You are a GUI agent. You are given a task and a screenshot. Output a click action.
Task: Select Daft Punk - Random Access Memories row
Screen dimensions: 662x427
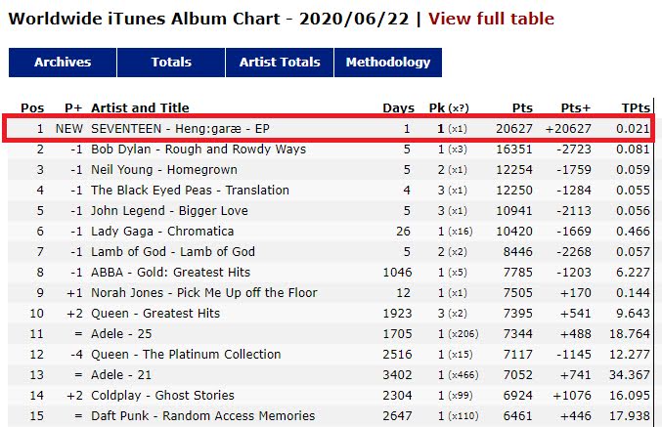pos(331,415)
